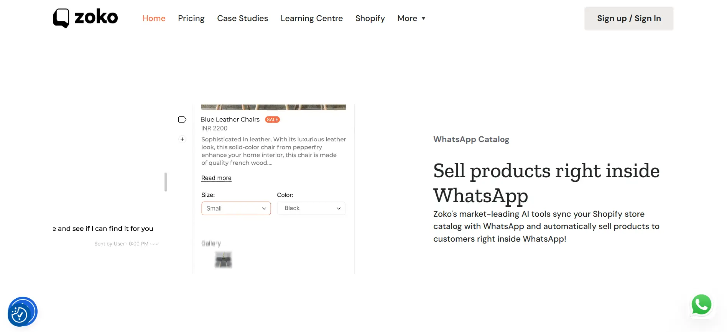Click the Read more link

(216, 178)
